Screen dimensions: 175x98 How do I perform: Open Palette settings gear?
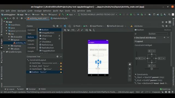(57, 26)
